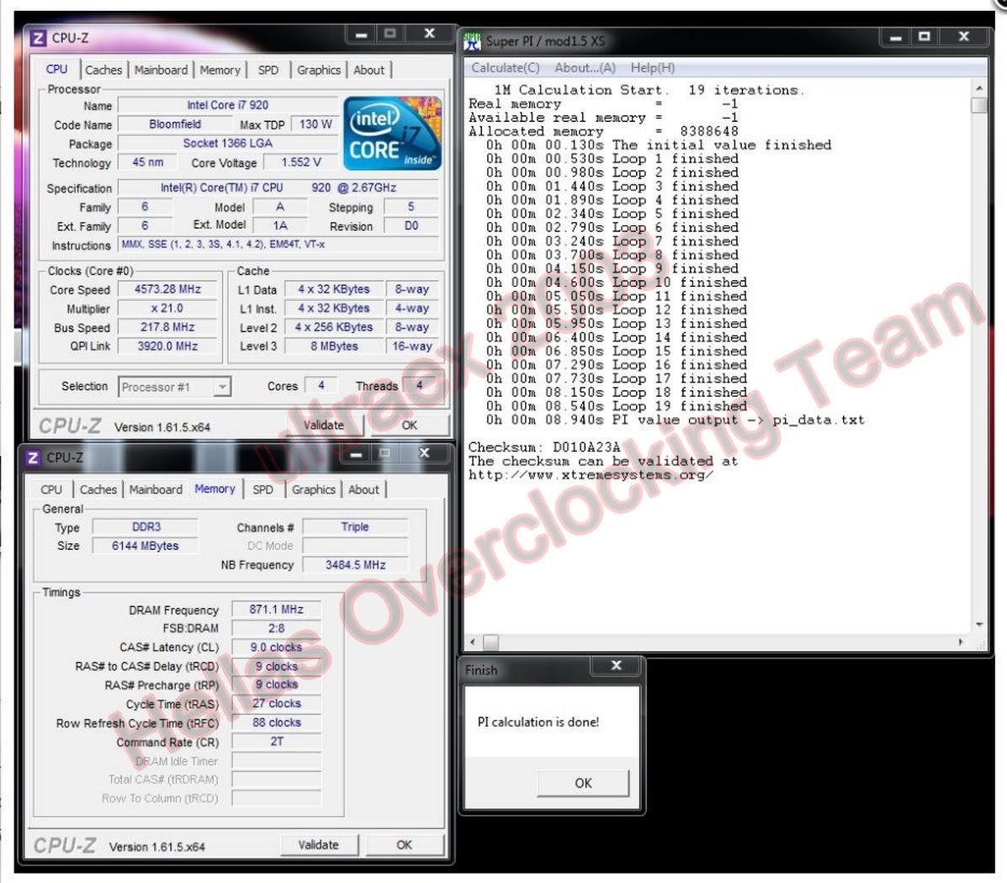Expand the Processor #1 selection dropdown
1007x883 pixels.
pos(222,387)
